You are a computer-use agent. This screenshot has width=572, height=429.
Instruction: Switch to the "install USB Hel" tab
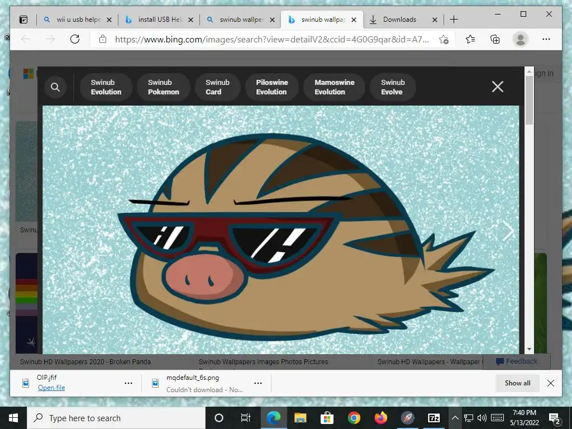[x=160, y=20]
